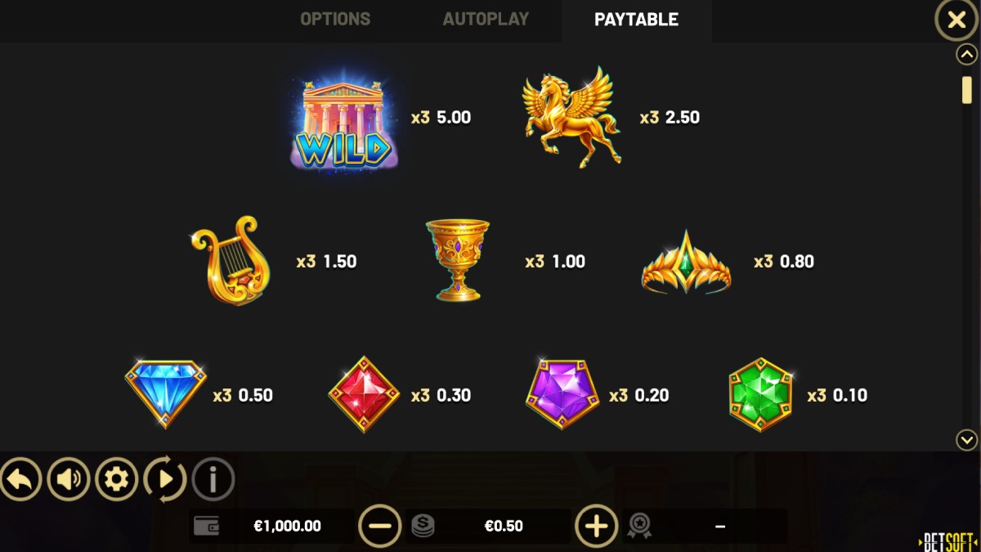Click the scroll down chevron
The height and width of the screenshot is (552, 981).
tap(966, 440)
